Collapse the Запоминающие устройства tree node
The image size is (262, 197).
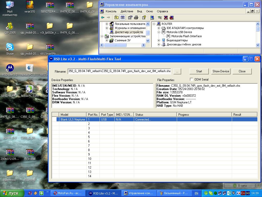tap(102, 36)
